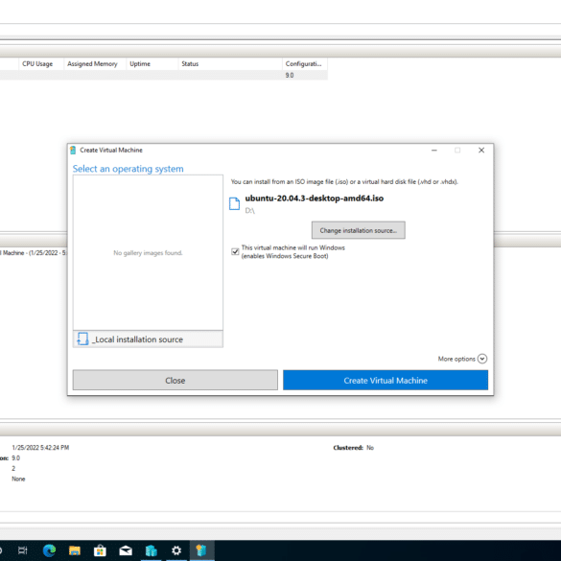
Task: Expand More options chevron
Action: [482, 359]
